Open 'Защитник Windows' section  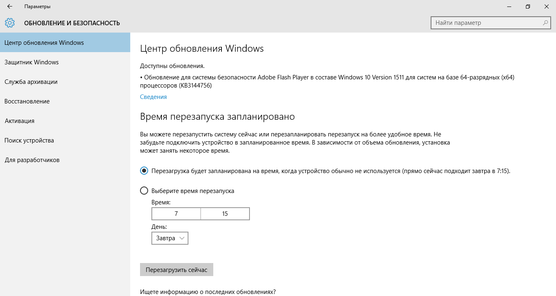pyautogui.click(x=65, y=62)
